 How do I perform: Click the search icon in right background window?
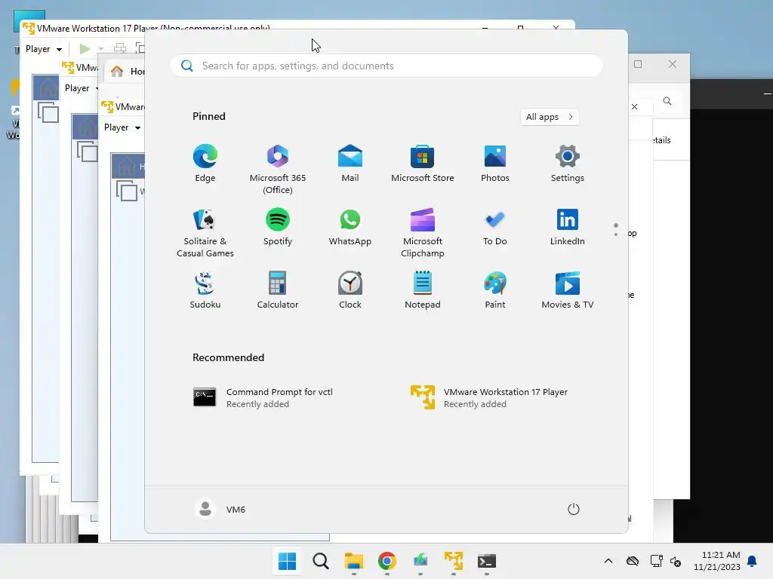(x=667, y=101)
